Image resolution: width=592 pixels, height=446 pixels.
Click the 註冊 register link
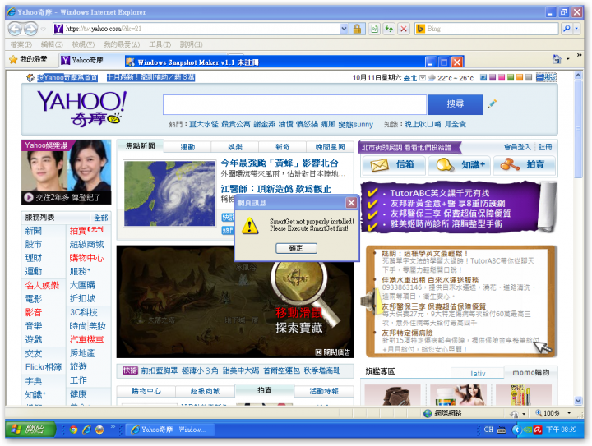coord(545,147)
